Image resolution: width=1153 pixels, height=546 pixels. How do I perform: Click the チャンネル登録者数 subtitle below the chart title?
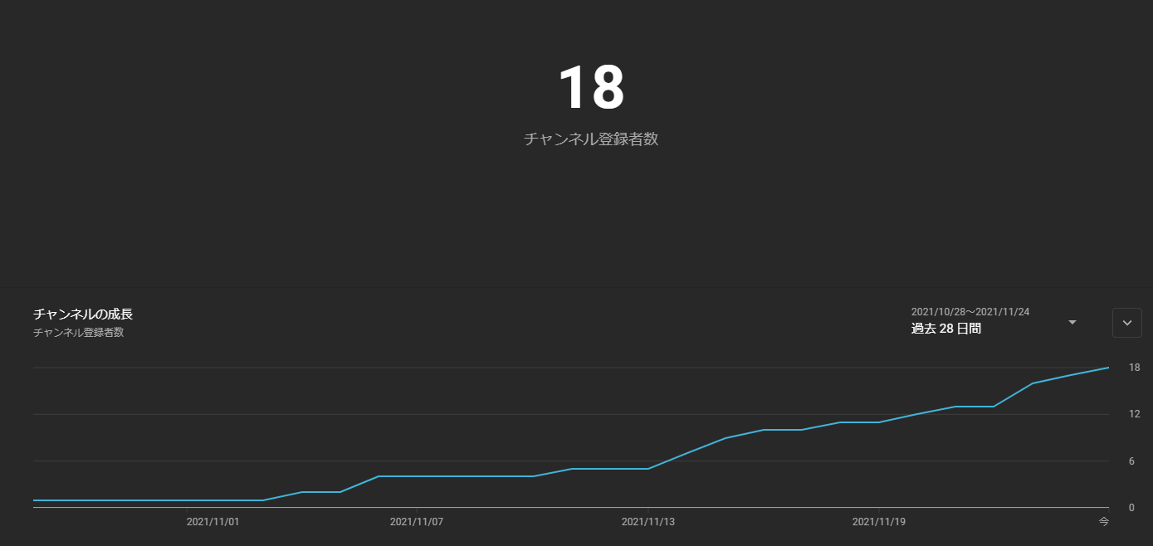pyautogui.click(x=78, y=333)
